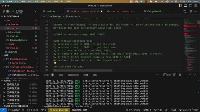The image size is (200, 112).
Task: Select the timeline entry saved 4 分钟 ago
Action: [20, 85]
